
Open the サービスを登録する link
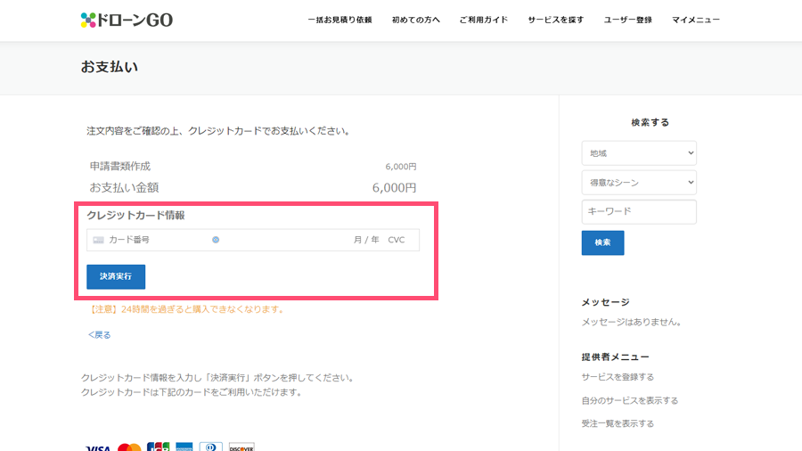(618, 377)
